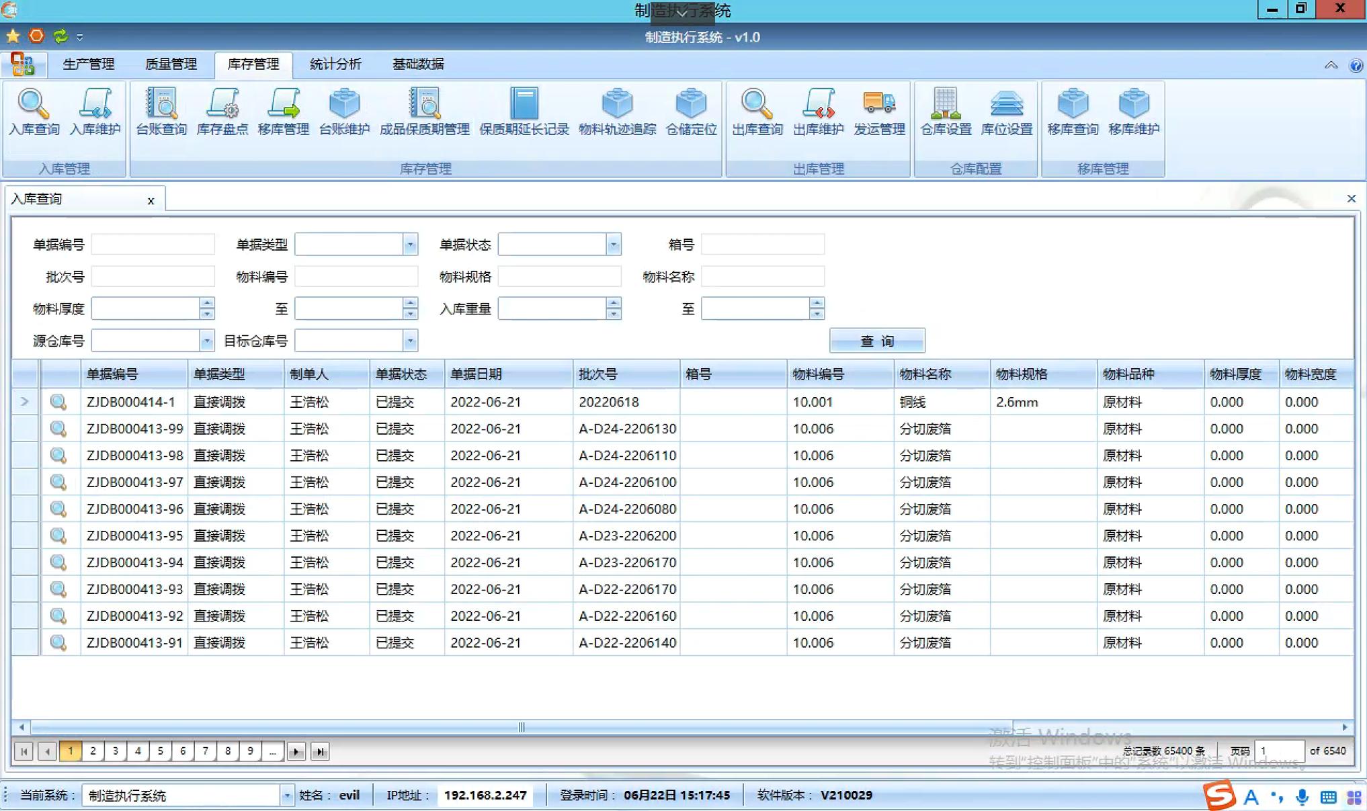Go to page 5 in pagination
This screenshot has width=1367, height=811.
click(x=160, y=751)
